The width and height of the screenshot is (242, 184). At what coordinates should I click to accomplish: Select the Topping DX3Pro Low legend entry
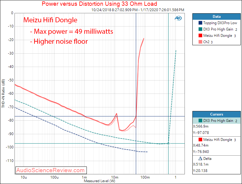coord(220,23)
